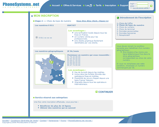Click 'Vous êtes déjà client, cliquez ici' link
The width and height of the screenshot is (159, 127).
pyautogui.click(x=92, y=21)
